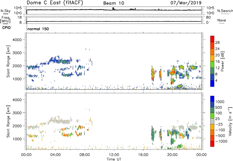Click the '20:00' time axis tick label

pyautogui.click(x=172, y=155)
